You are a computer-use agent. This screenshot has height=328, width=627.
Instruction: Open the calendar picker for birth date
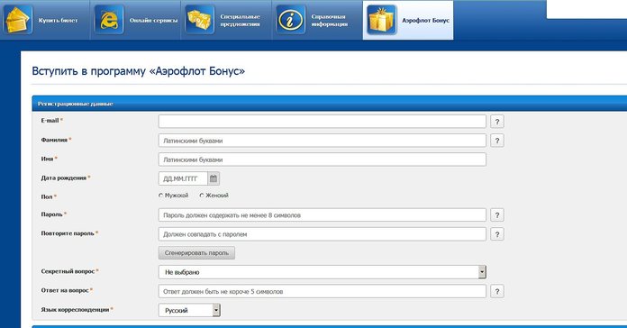[x=214, y=178]
